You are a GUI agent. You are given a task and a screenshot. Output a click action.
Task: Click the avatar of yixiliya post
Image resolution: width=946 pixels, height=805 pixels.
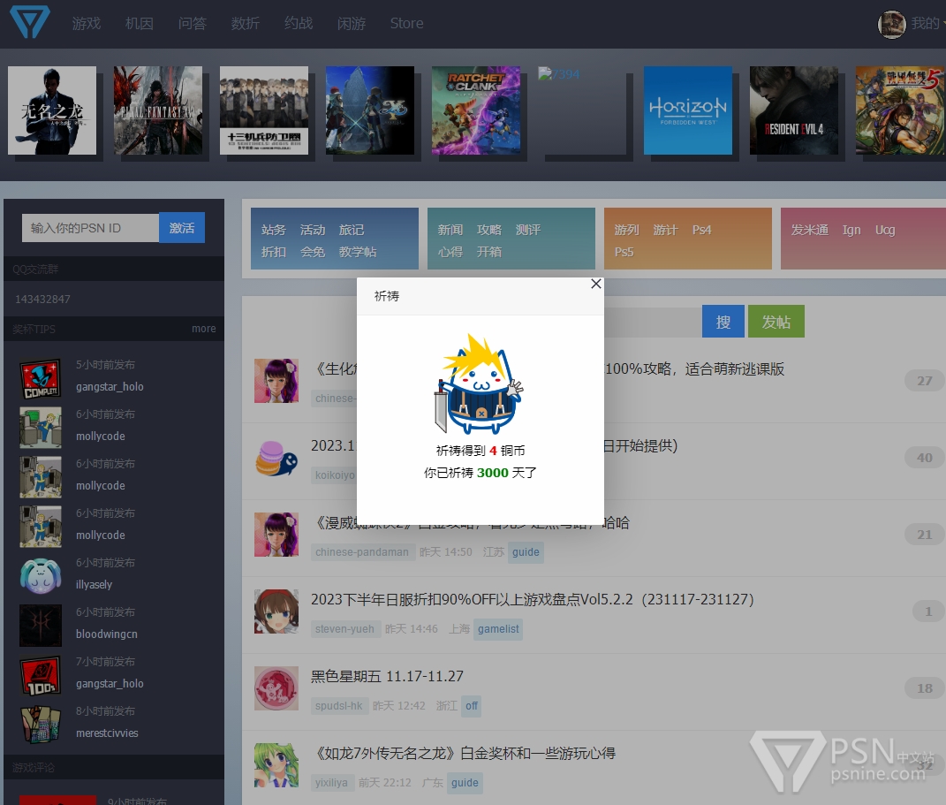pyautogui.click(x=276, y=766)
